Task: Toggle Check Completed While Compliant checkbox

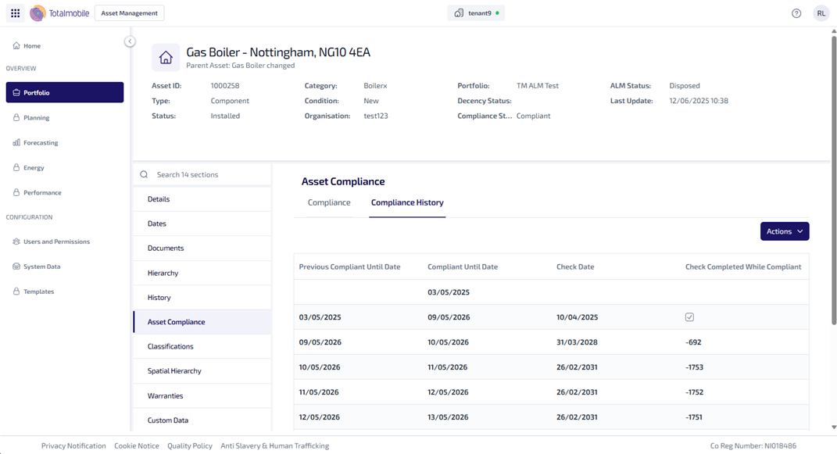Action: 689,317
